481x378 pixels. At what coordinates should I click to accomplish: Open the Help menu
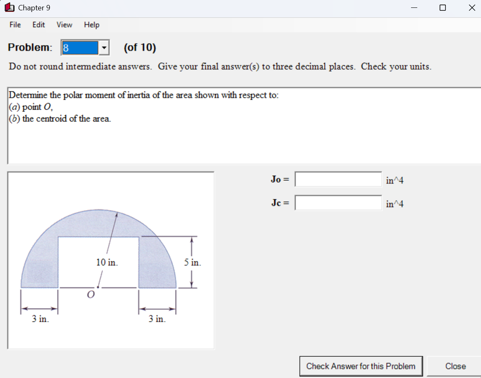coord(91,25)
